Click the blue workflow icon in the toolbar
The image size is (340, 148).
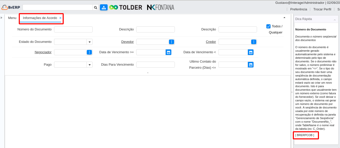point(104,7)
